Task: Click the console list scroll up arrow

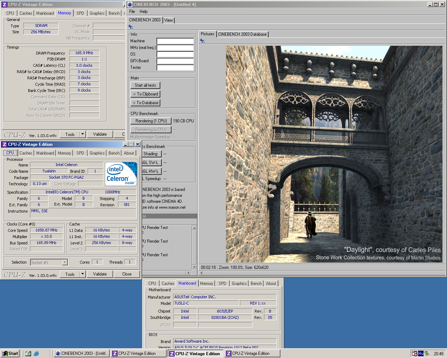Action: click(x=194, y=228)
